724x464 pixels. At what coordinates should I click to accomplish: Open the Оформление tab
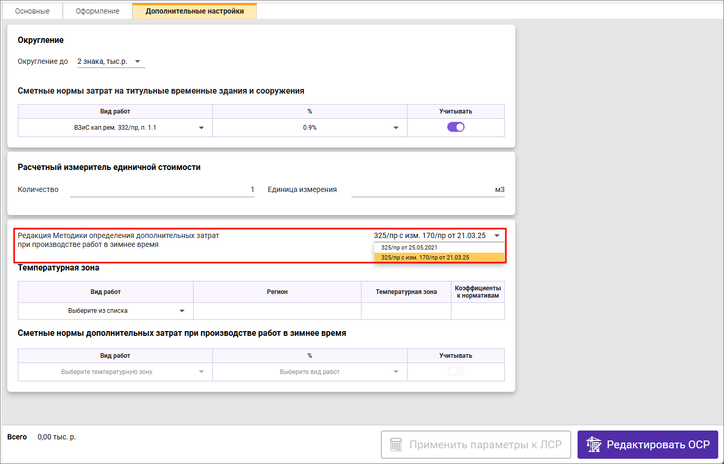pyautogui.click(x=97, y=11)
